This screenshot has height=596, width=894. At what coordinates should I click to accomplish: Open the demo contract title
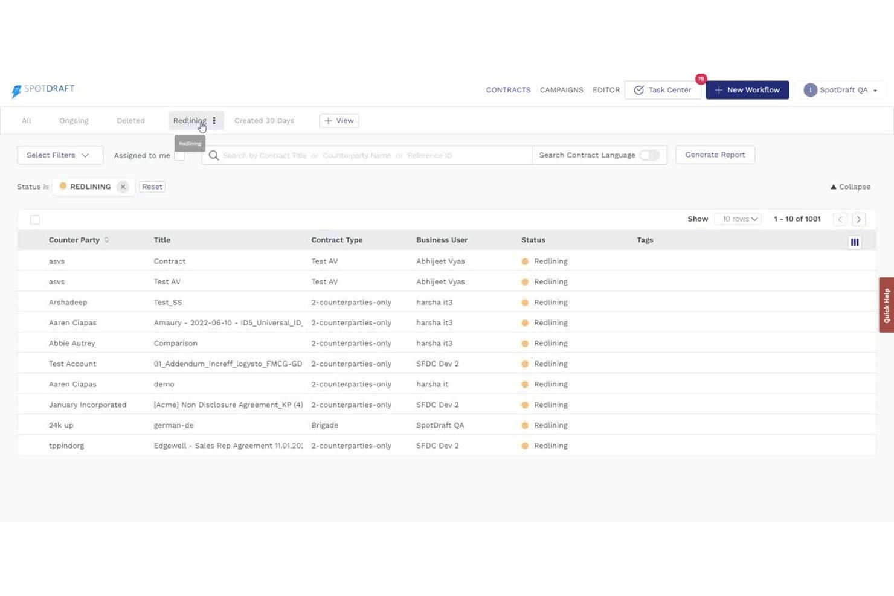[x=164, y=384]
